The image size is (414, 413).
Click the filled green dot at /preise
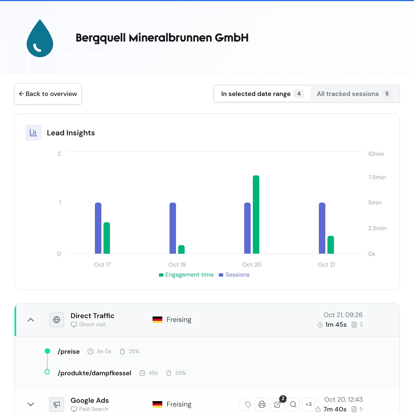pyautogui.click(x=47, y=351)
